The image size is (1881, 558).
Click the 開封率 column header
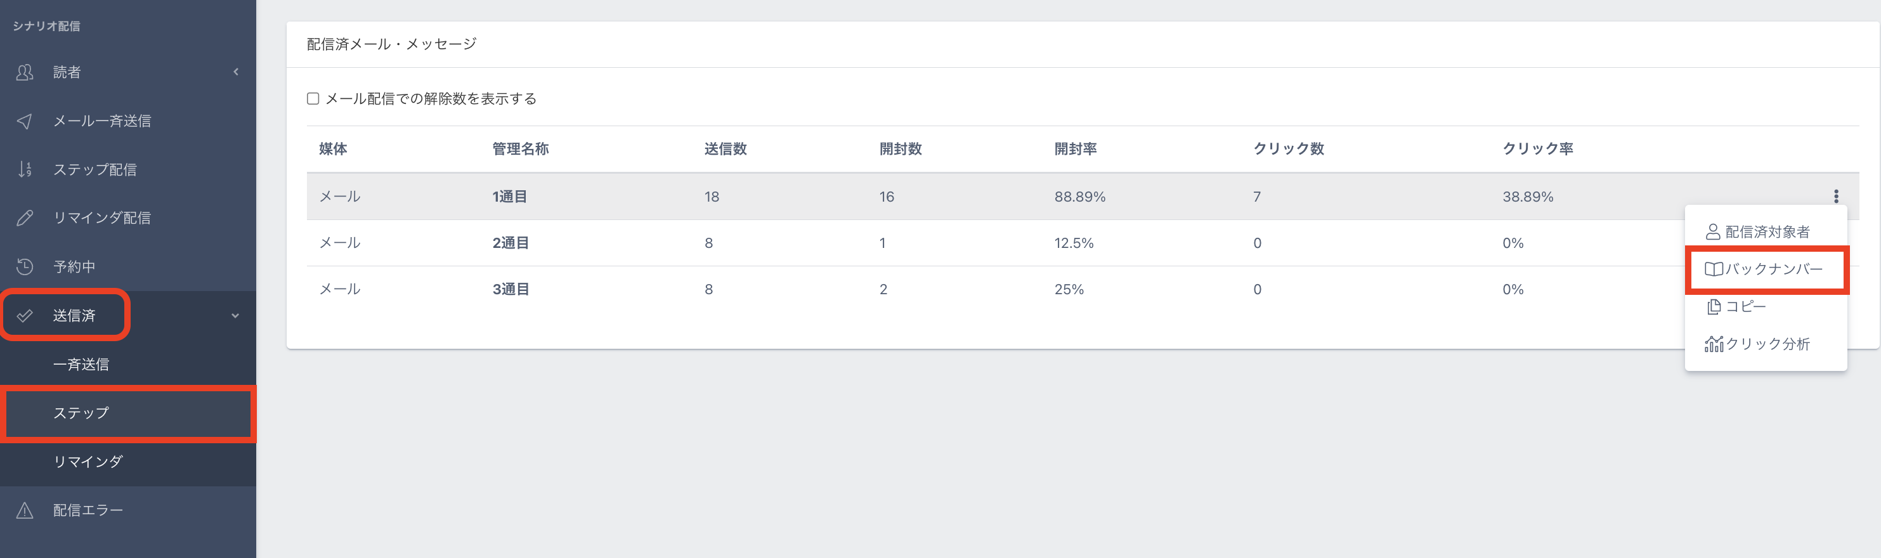pos(1075,149)
